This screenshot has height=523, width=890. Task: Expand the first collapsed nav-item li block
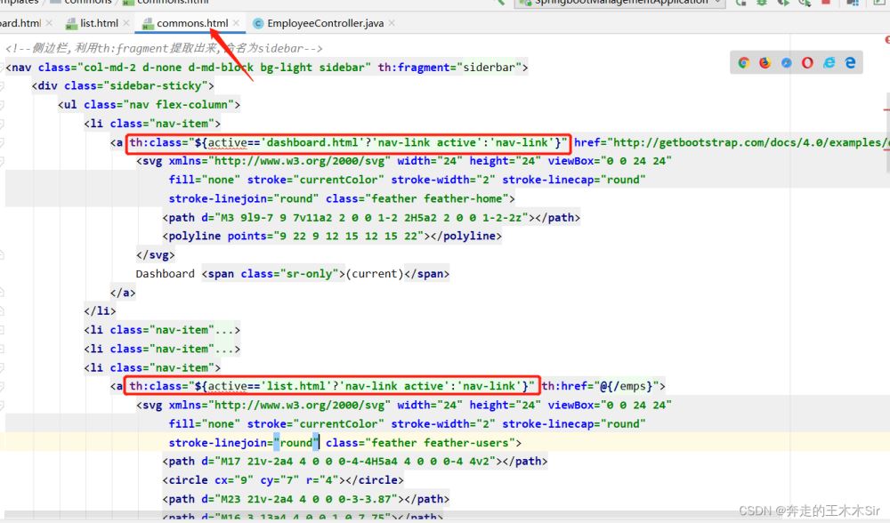(x=162, y=330)
